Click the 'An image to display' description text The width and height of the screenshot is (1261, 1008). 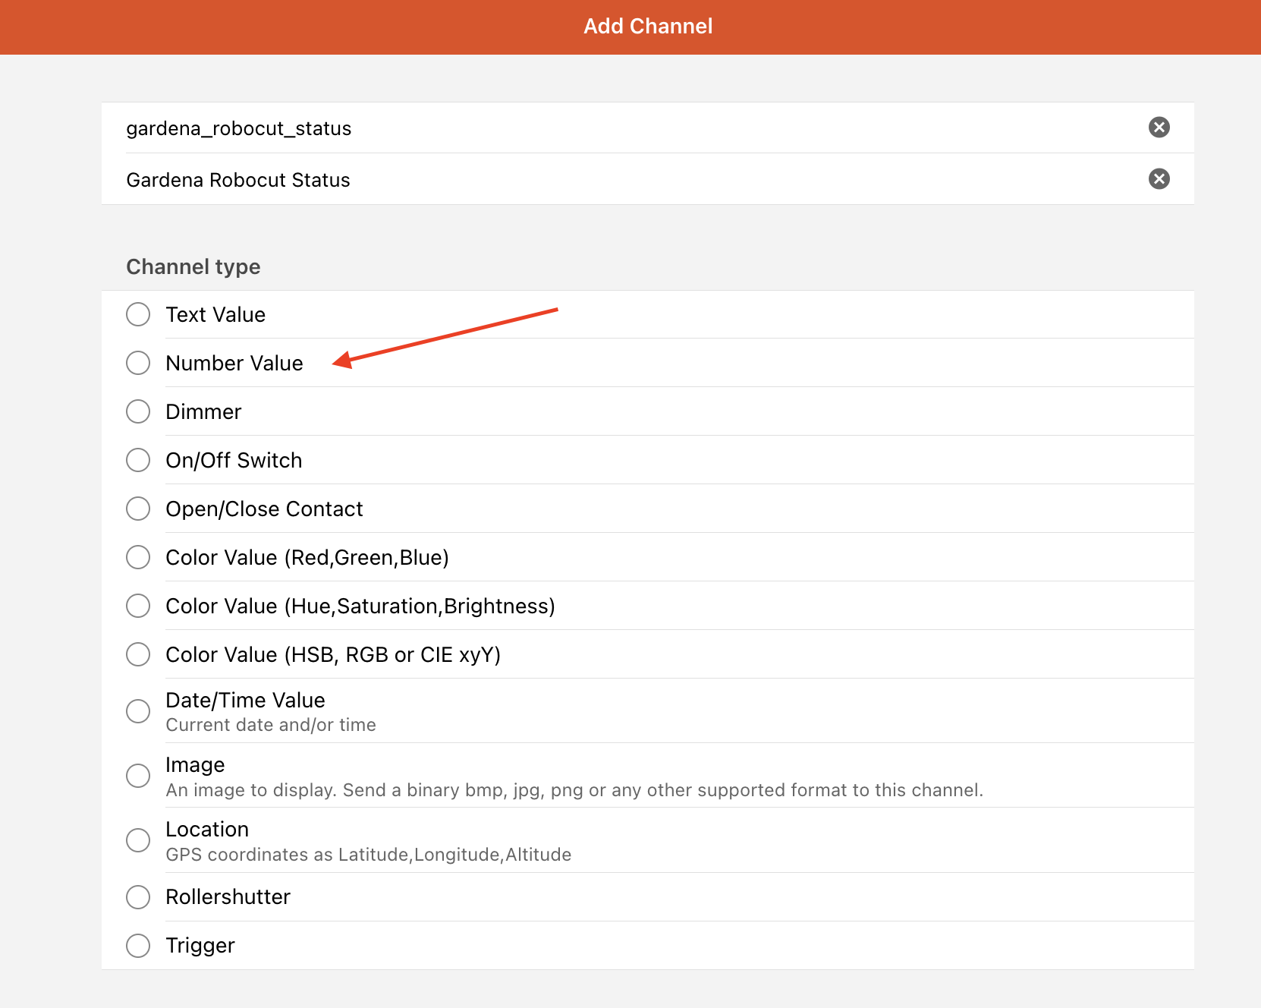click(574, 790)
